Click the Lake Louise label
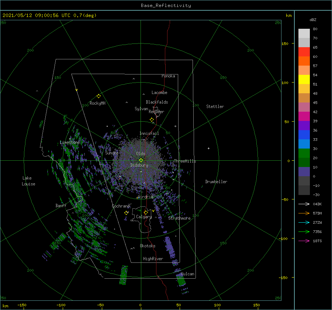The width and height of the screenshot is (332, 310). (x=28, y=181)
